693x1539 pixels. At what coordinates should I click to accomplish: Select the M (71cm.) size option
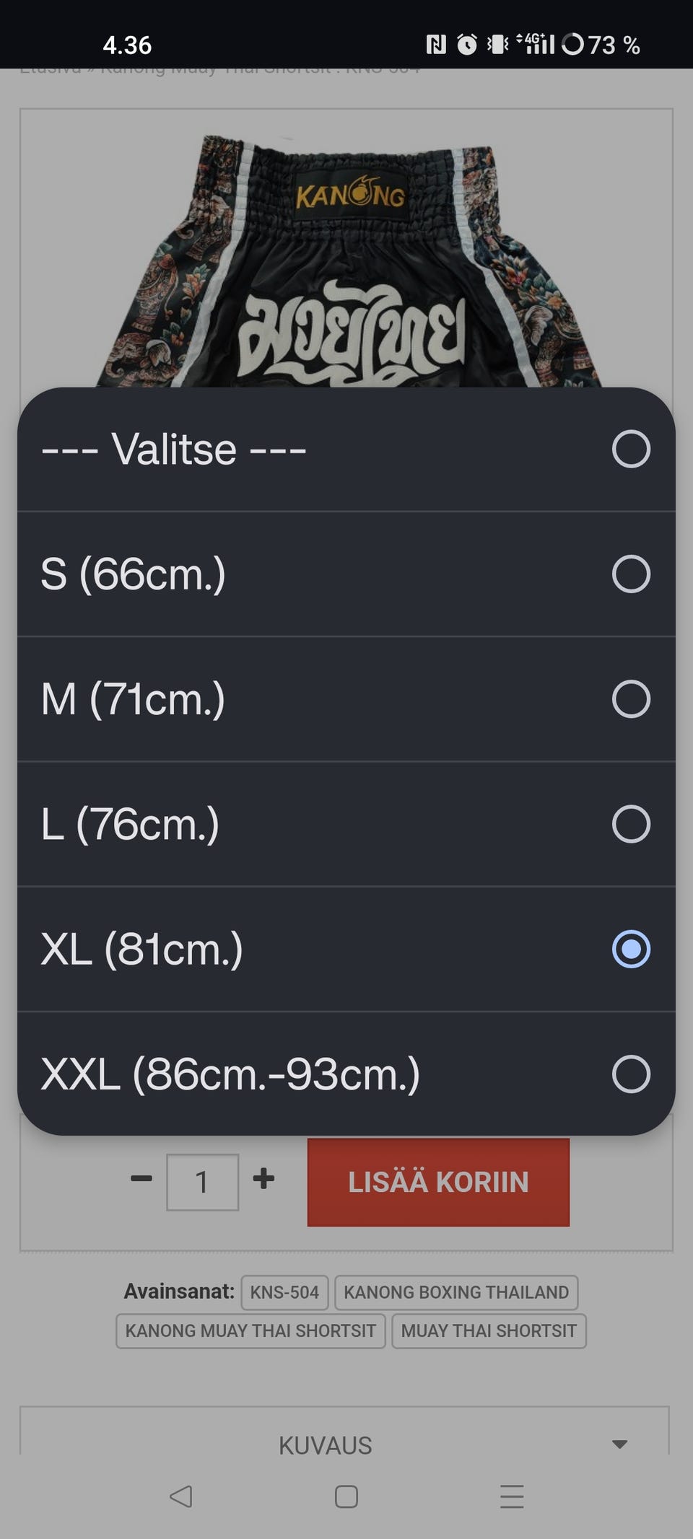[346, 699]
